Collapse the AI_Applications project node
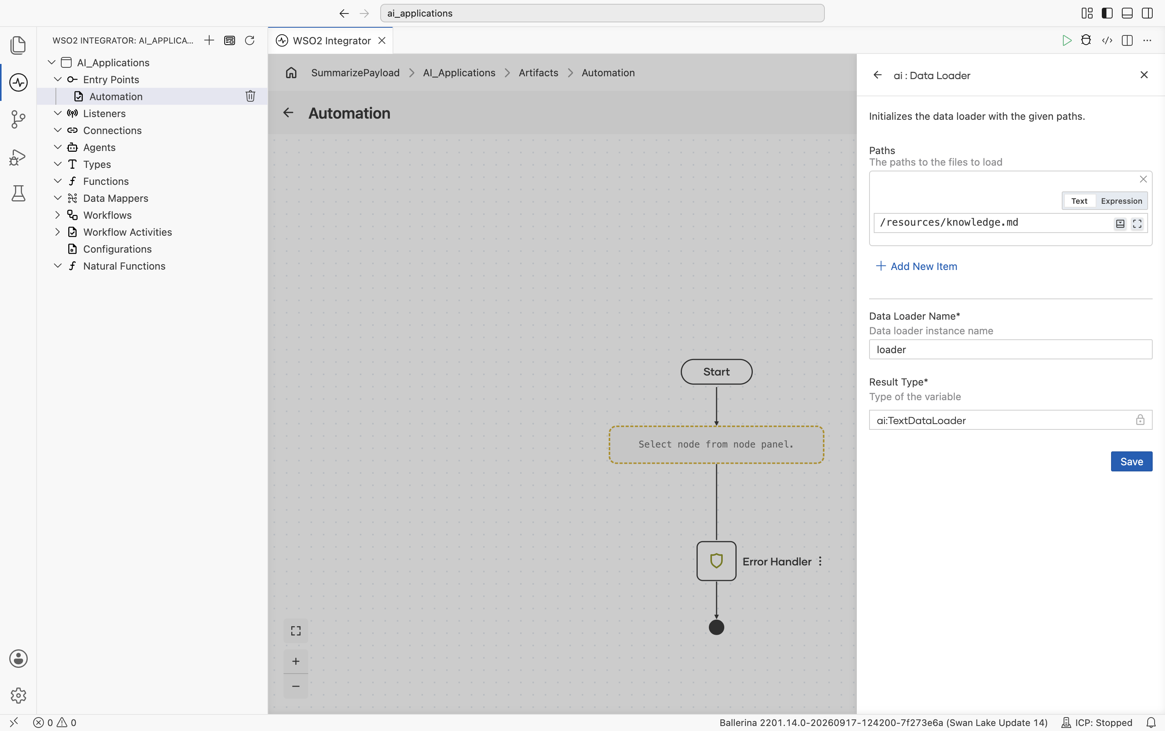Screen dimensions: 1165x731 point(52,62)
